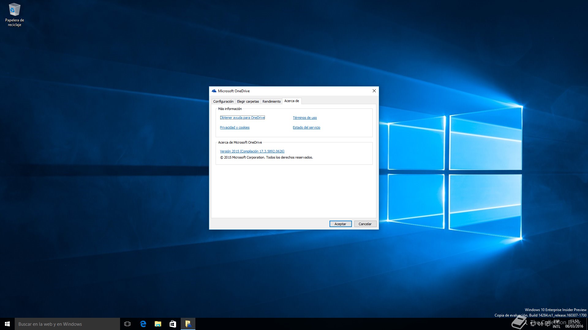Show hidden system tray icons

(526, 324)
